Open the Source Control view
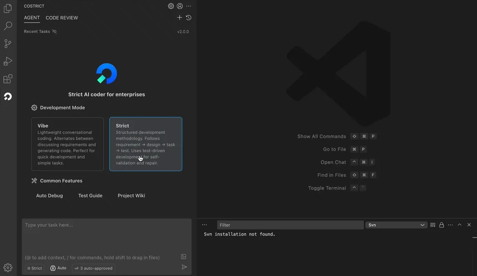Screen dimensions: 477x276 [8, 43]
